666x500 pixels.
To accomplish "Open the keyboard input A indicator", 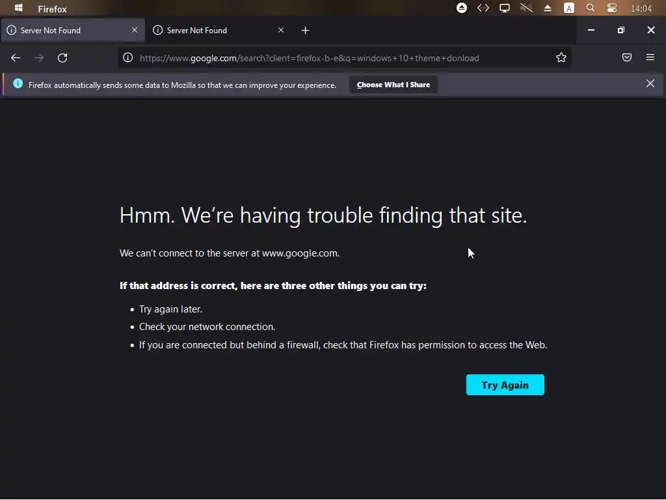I will click(x=569, y=8).
